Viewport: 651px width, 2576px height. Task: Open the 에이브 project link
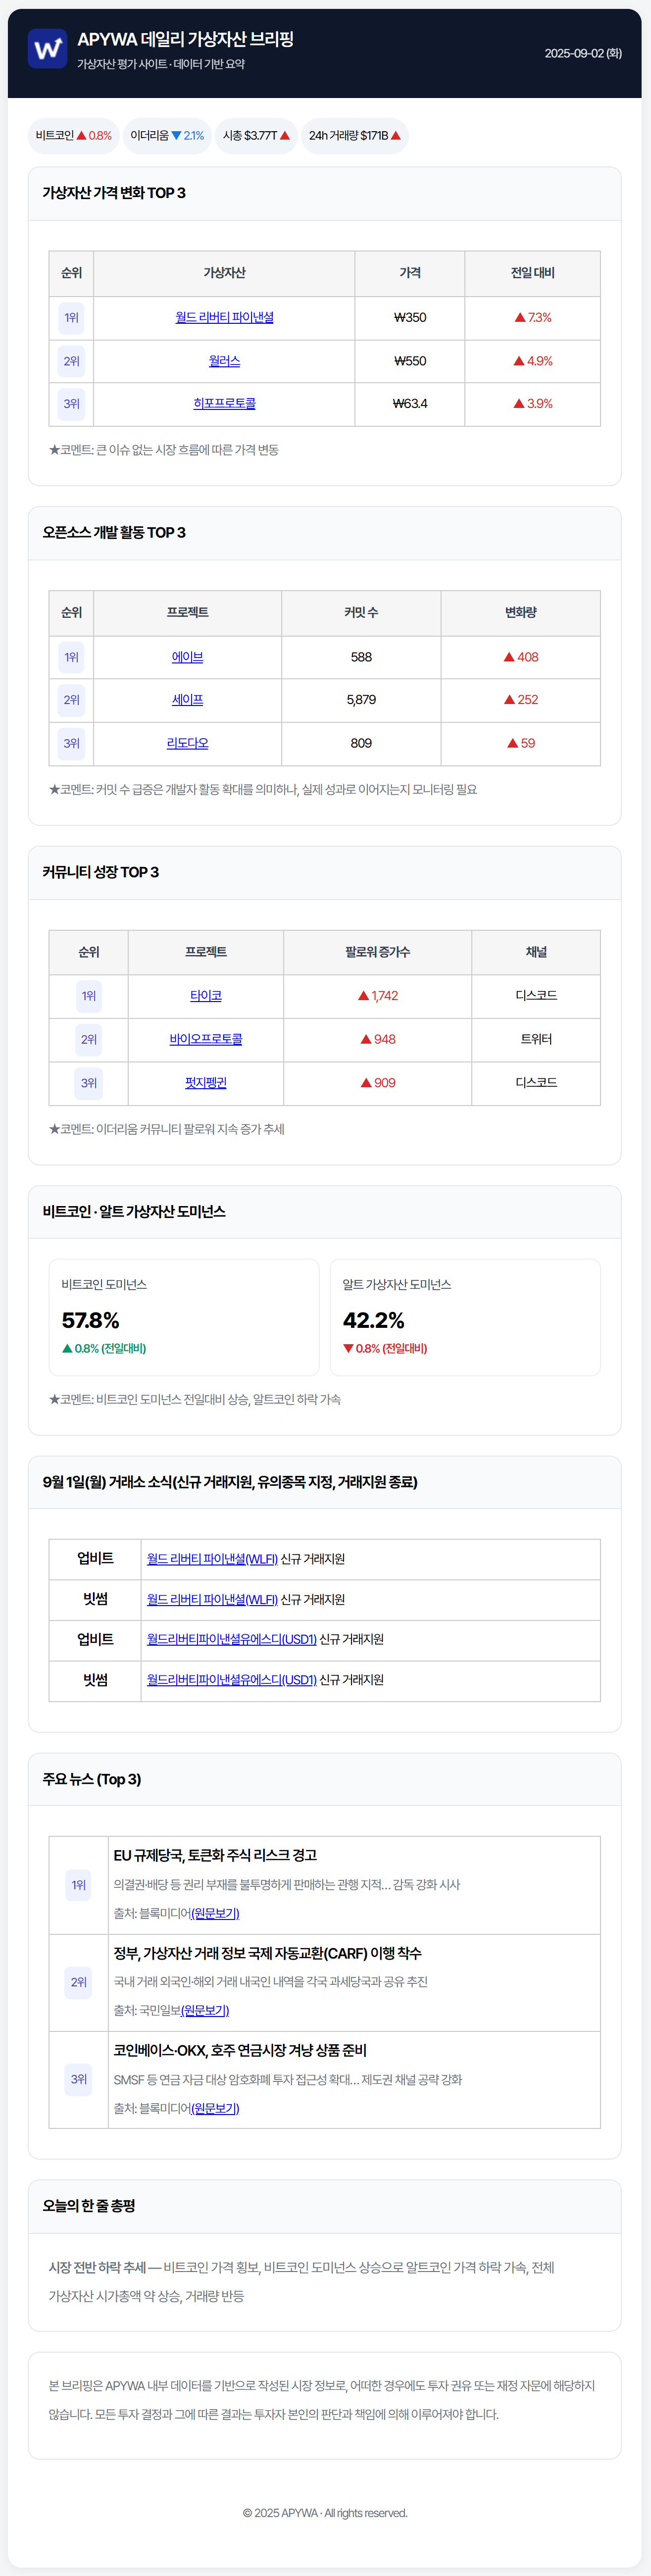pos(187,657)
